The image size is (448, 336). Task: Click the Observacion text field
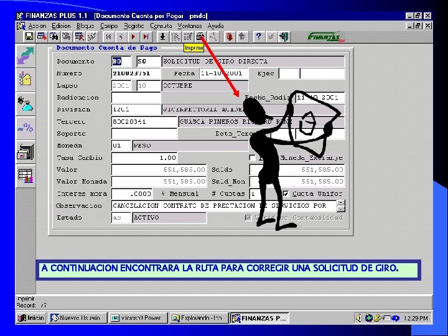[224, 206]
